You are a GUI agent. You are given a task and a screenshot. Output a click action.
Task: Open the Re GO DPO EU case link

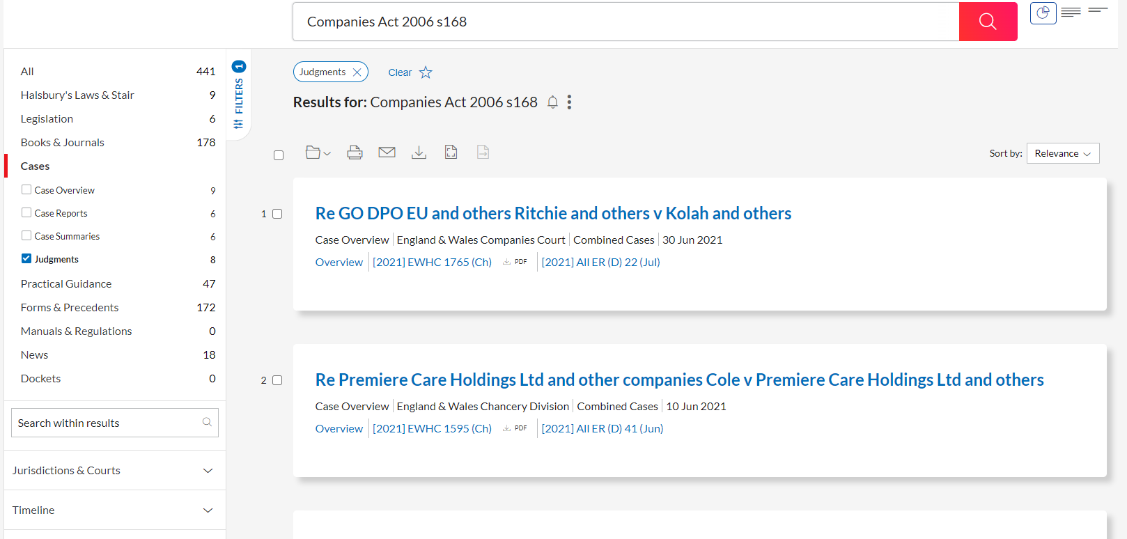click(553, 213)
